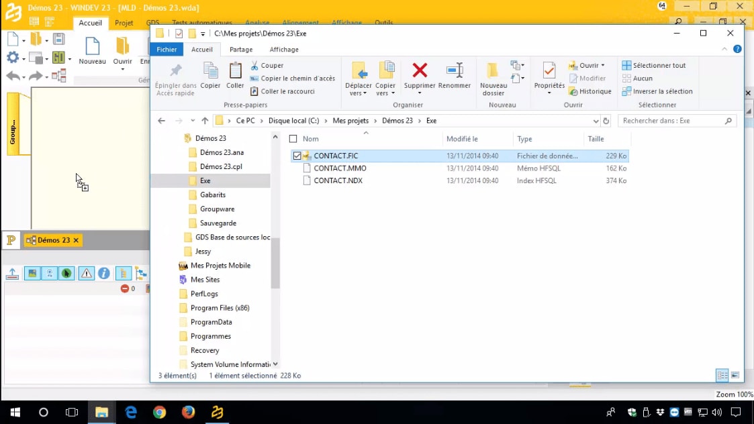Click WINDEV Nouveau document icon
This screenshot has height=424, width=754.
92,46
